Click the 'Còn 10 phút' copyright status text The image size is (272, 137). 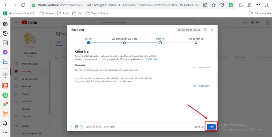[204, 67]
